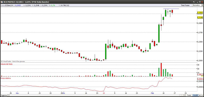Click the blue resistance line above candles
This screenshot has height=97, width=204.
tap(171, 9)
